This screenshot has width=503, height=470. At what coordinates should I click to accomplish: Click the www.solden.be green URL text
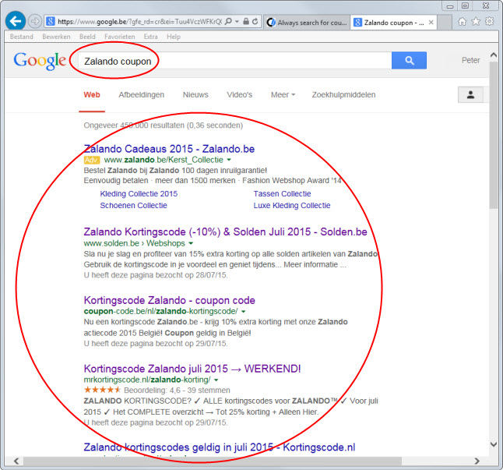click(x=111, y=243)
